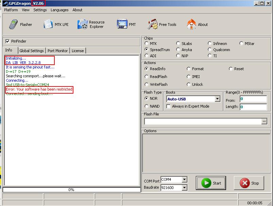
Task: Open the Platform menu
Action: pos(11,10)
